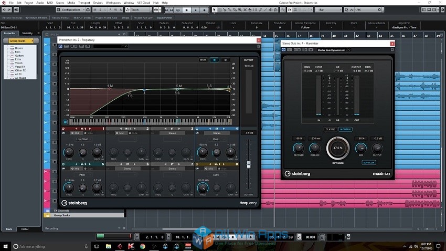Open the Bar grid type dropdown
The width and height of the screenshot is (446, 251).
click(328, 9)
